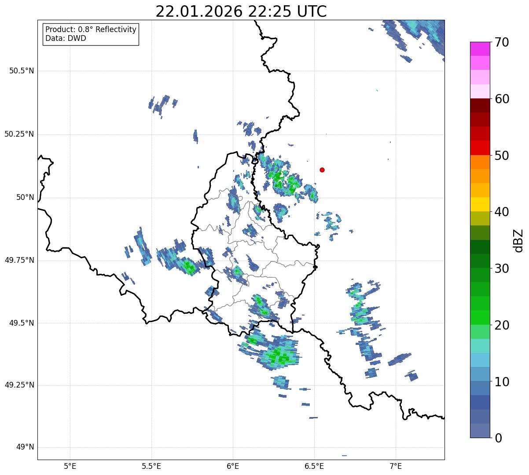Click the colorbar tick label 0
The width and height of the screenshot is (529, 475).
[x=497, y=438]
